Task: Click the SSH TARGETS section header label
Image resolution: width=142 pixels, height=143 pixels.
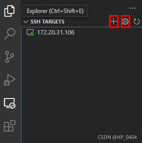Action: [47, 22]
